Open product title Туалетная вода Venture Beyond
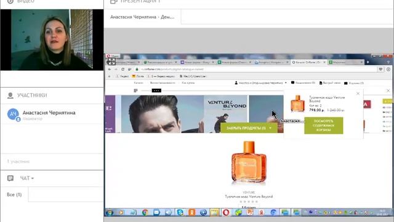The height and width of the screenshot is (222, 394). [249, 197]
